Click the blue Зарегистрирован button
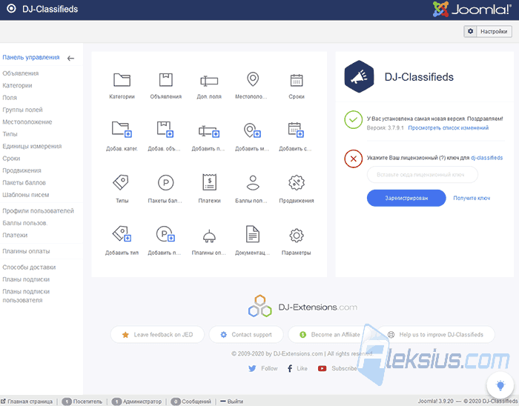Image resolution: width=519 pixels, height=406 pixels. pyautogui.click(x=406, y=198)
